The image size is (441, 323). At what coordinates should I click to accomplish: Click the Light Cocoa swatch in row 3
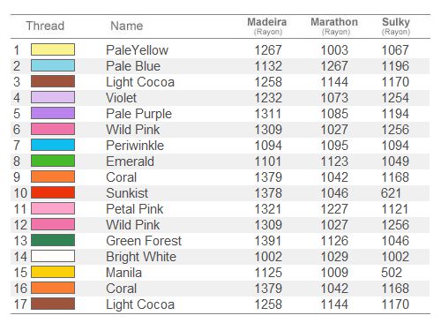point(53,81)
